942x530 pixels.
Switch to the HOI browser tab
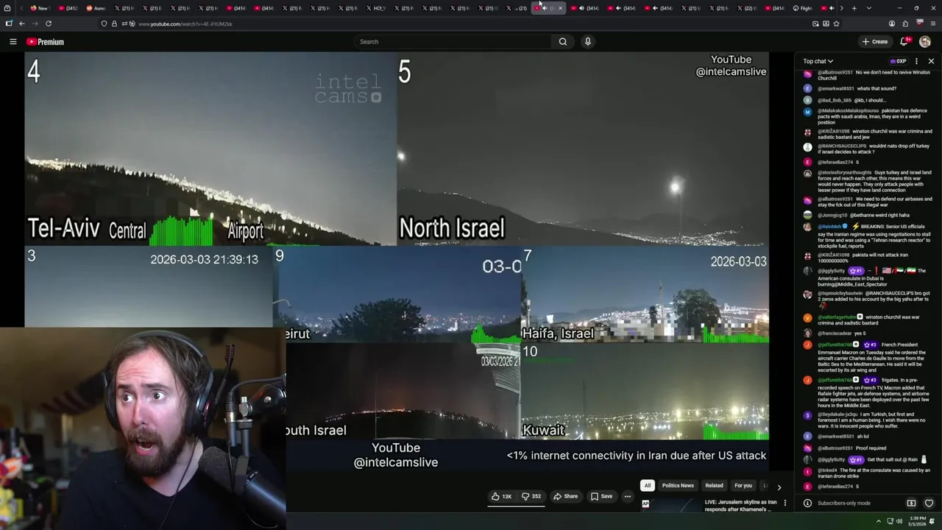[376, 8]
